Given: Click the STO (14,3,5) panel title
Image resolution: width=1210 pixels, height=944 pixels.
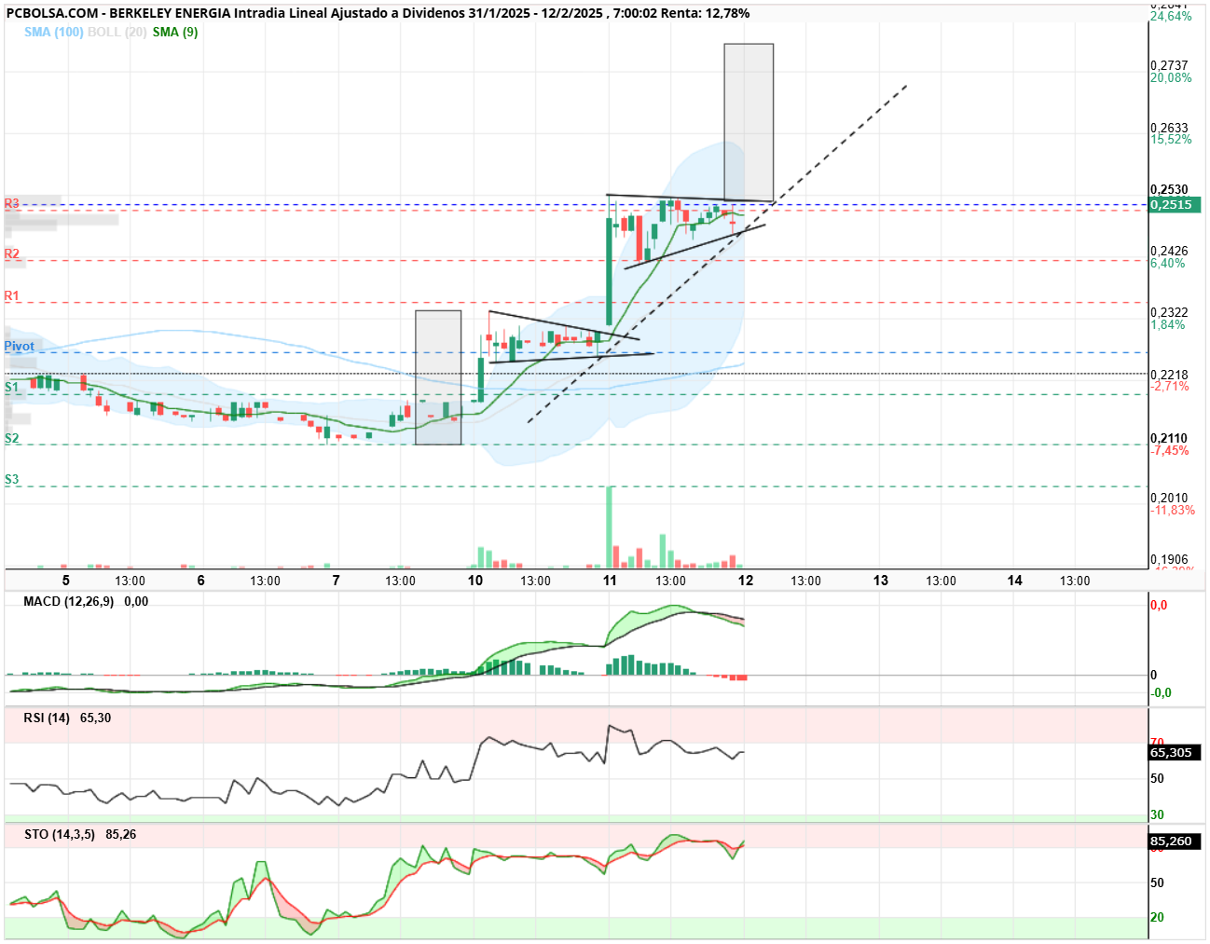Looking at the screenshot, I should (x=60, y=834).
